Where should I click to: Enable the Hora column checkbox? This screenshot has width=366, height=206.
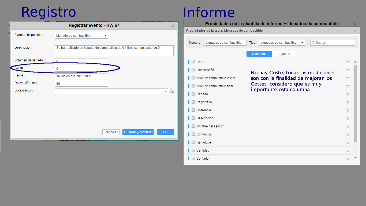pyautogui.click(x=193, y=62)
